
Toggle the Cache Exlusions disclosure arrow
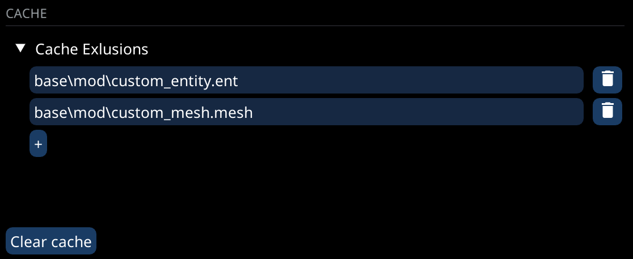click(21, 49)
